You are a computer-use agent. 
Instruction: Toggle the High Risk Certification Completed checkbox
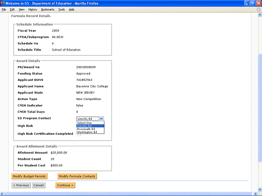[79, 135]
